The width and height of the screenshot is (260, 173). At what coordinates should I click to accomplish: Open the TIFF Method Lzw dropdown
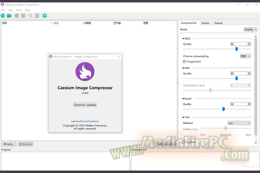(239, 123)
